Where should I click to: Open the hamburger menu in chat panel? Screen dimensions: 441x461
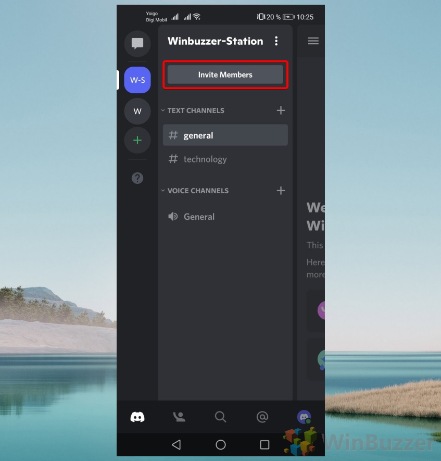pyautogui.click(x=313, y=41)
